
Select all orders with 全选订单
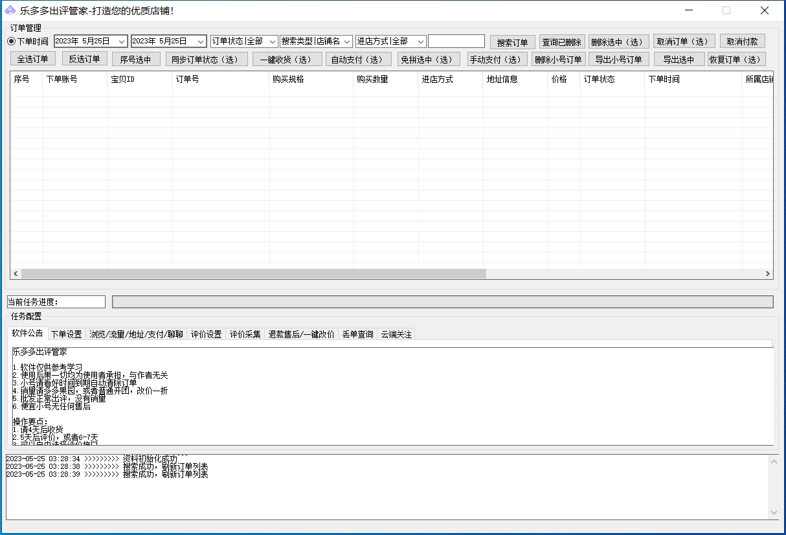click(x=34, y=59)
